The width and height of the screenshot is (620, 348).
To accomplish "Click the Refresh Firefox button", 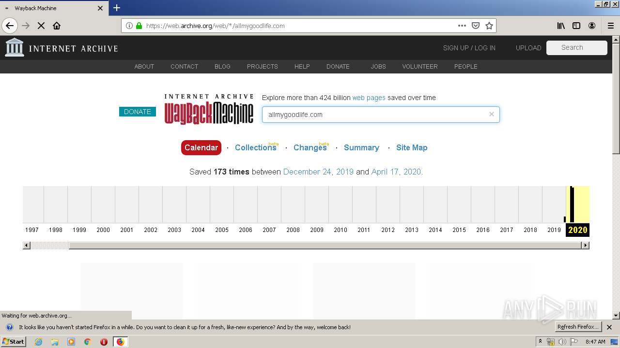I will [x=578, y=327].
